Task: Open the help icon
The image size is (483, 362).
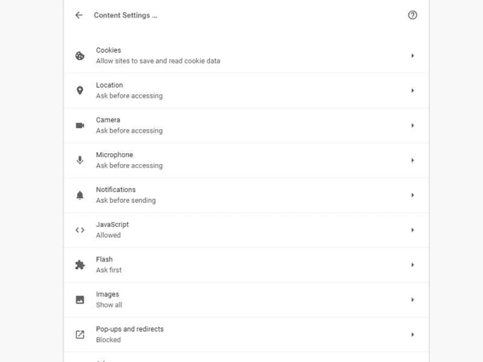Action: (412, 15)
